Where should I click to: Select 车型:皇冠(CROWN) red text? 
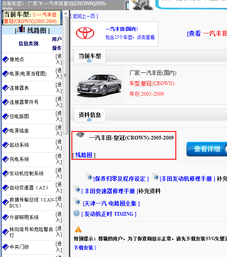152,83
